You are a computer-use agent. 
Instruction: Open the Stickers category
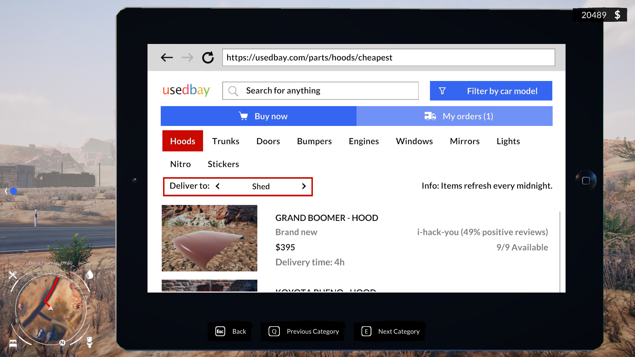(x=223, y=164)
